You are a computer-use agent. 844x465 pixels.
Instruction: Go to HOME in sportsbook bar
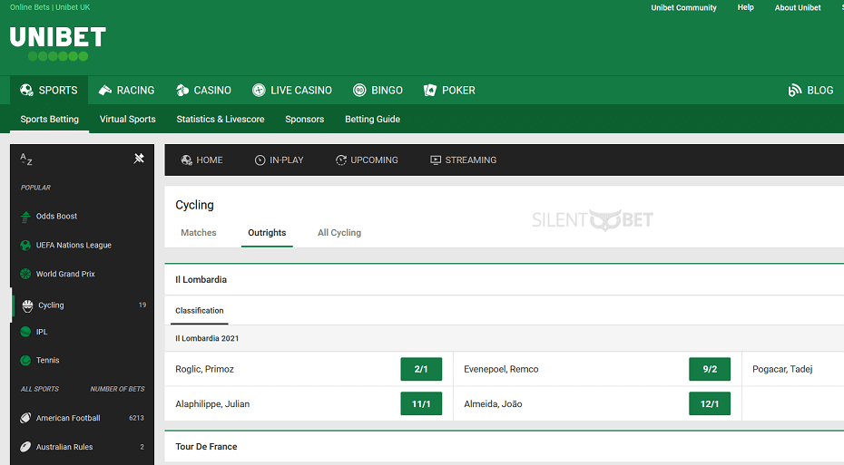point(201,160)
